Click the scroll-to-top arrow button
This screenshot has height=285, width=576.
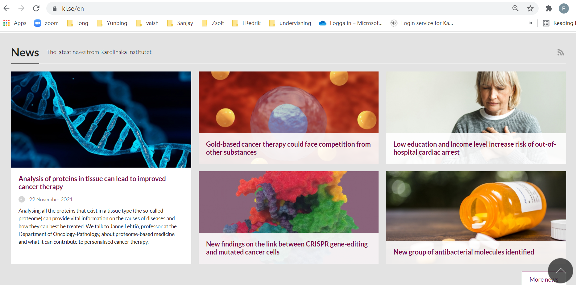pyautogui.click(x=560, y=271)
